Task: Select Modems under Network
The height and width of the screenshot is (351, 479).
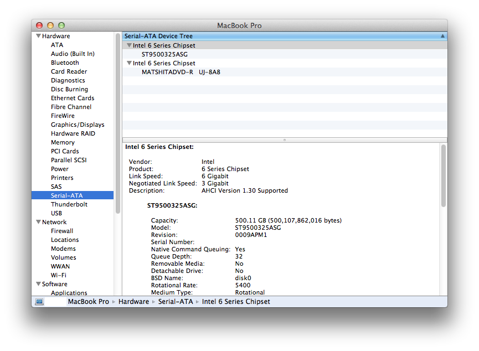Action: (x=63, y=249)
